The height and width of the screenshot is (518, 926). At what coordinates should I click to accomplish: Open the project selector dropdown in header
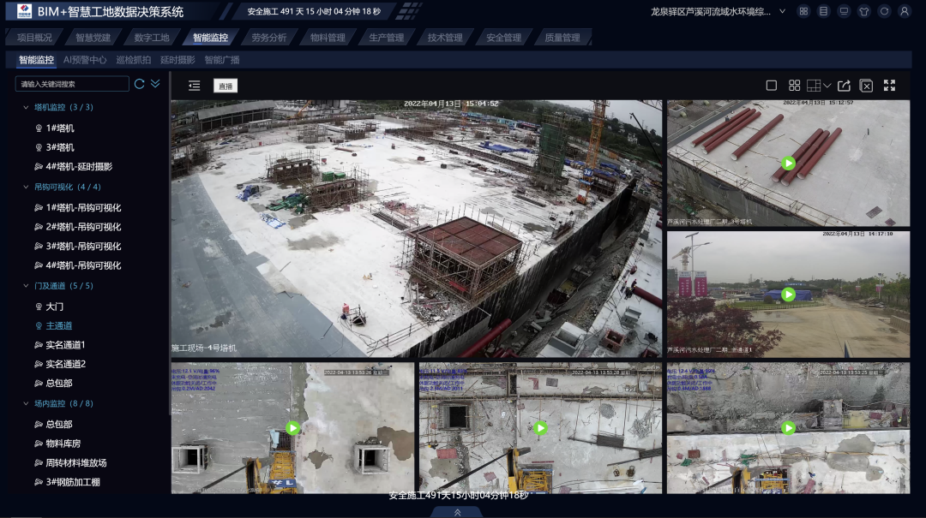point(782,12)
